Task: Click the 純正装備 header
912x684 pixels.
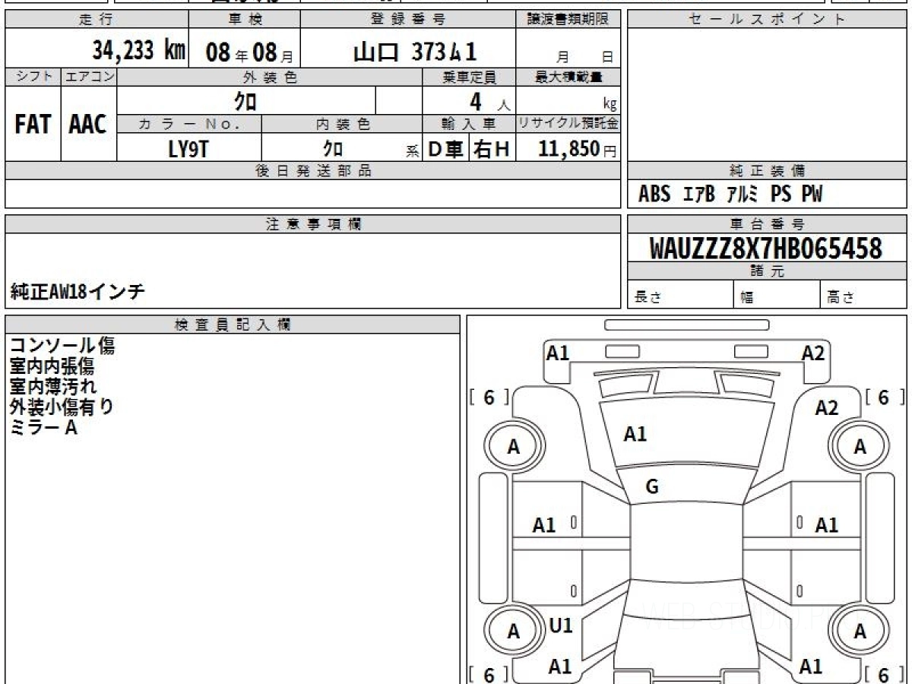Action: 767,171
